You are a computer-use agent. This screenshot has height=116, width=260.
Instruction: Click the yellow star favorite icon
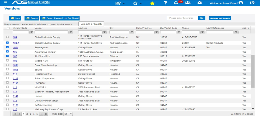point(152,3)
